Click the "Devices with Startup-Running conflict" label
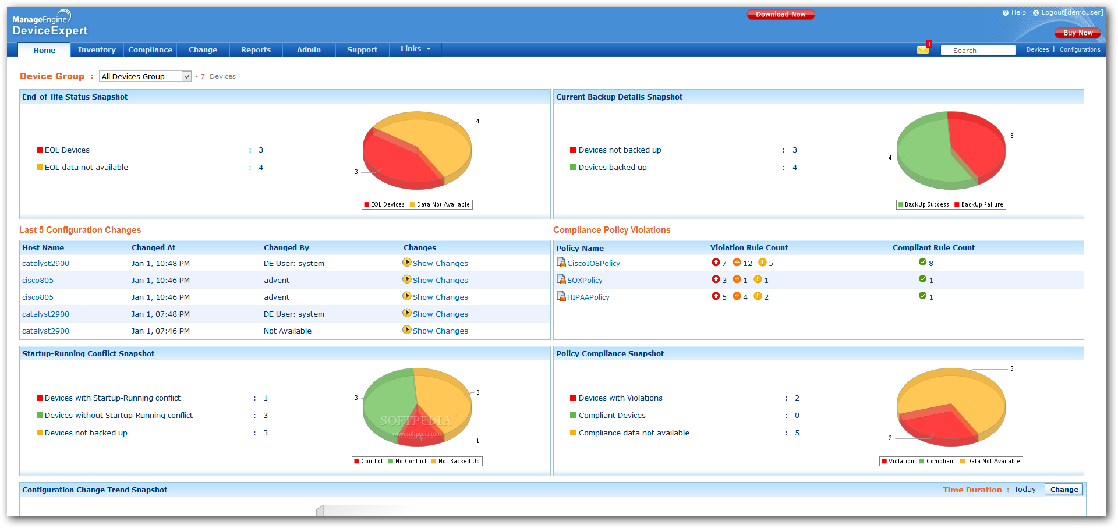Viewport: 1118px width, 528px height. click(x=112, y=398)
